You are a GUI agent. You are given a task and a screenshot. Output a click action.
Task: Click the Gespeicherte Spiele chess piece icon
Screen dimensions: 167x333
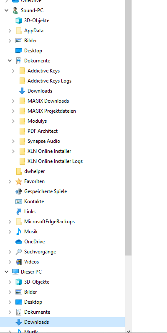point(19,191)
